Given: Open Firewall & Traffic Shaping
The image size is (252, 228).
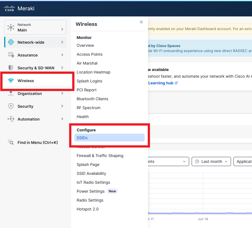Looking at the screenshot, I should click(100, 156).
